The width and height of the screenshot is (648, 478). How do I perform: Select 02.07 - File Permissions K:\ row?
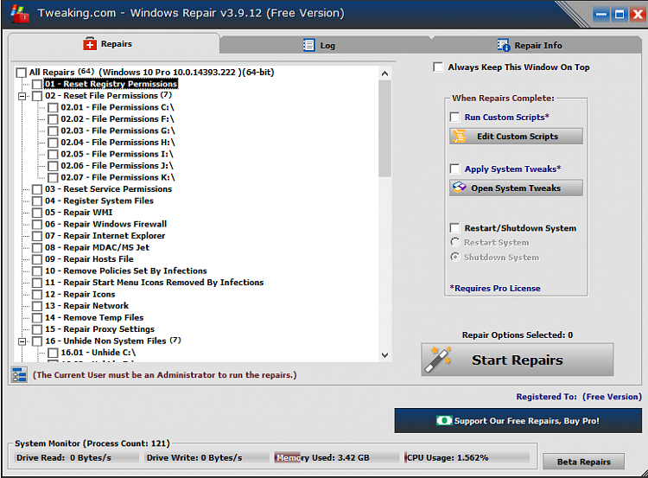(118, 177)
